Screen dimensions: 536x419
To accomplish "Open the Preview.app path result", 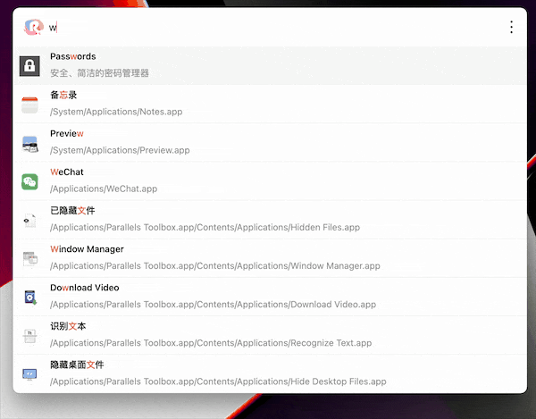I will point(120,150).
